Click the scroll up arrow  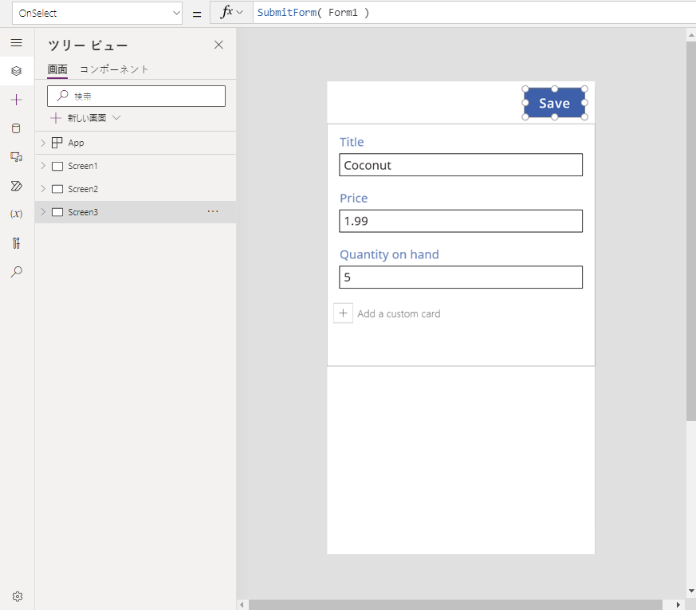click(x=691, y=34)
